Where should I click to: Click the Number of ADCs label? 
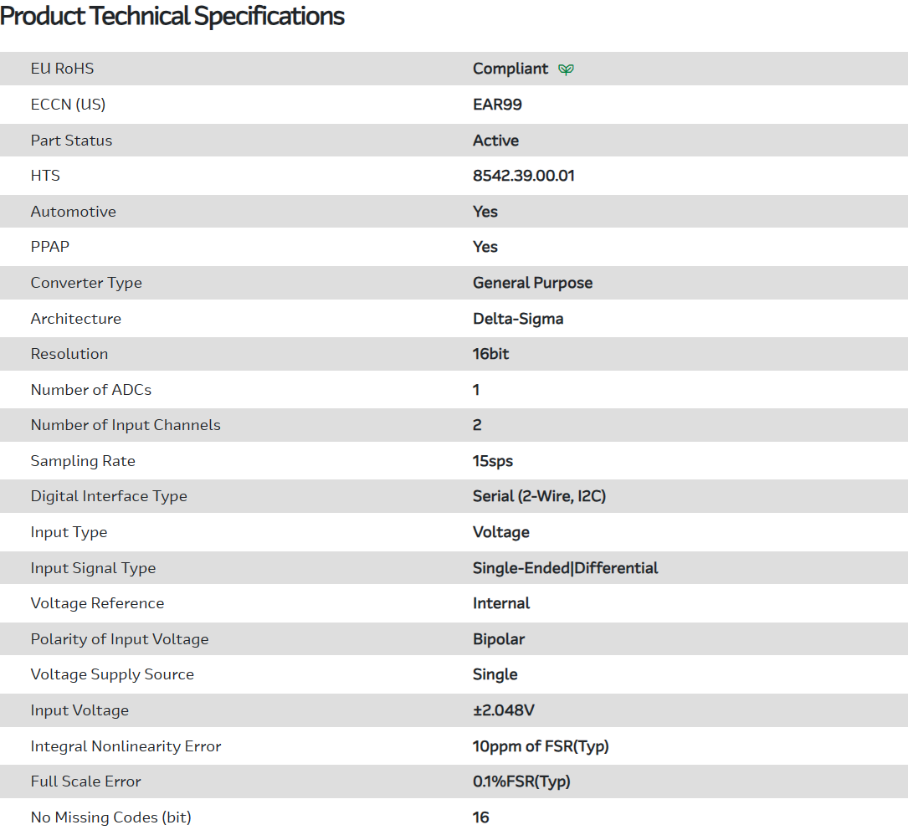(91, 390)
